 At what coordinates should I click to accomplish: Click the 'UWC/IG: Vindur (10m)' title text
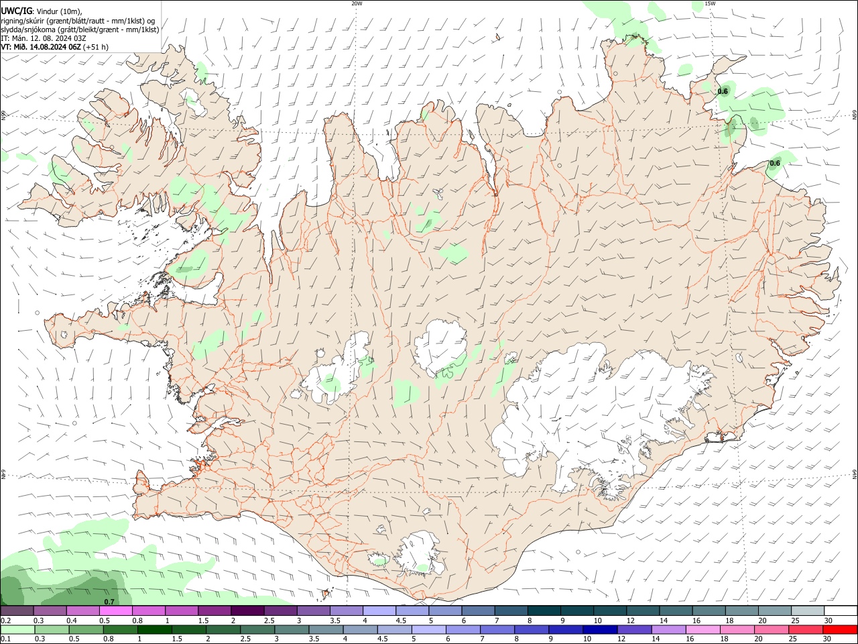click(x=42, y=11)
